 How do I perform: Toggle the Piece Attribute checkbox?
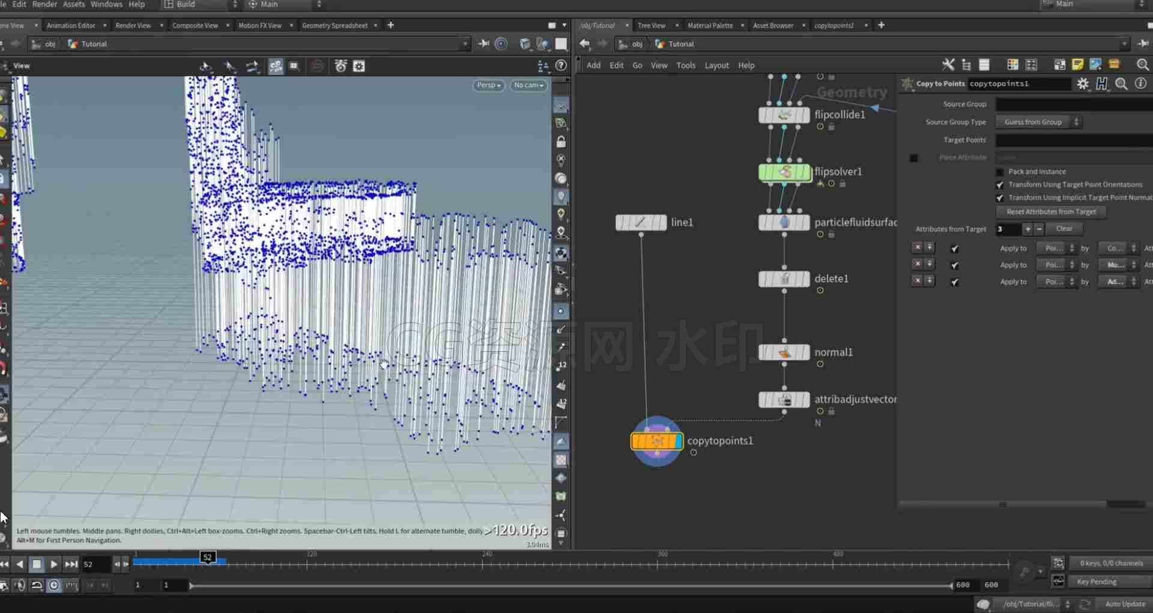click(x=914, y=158)
